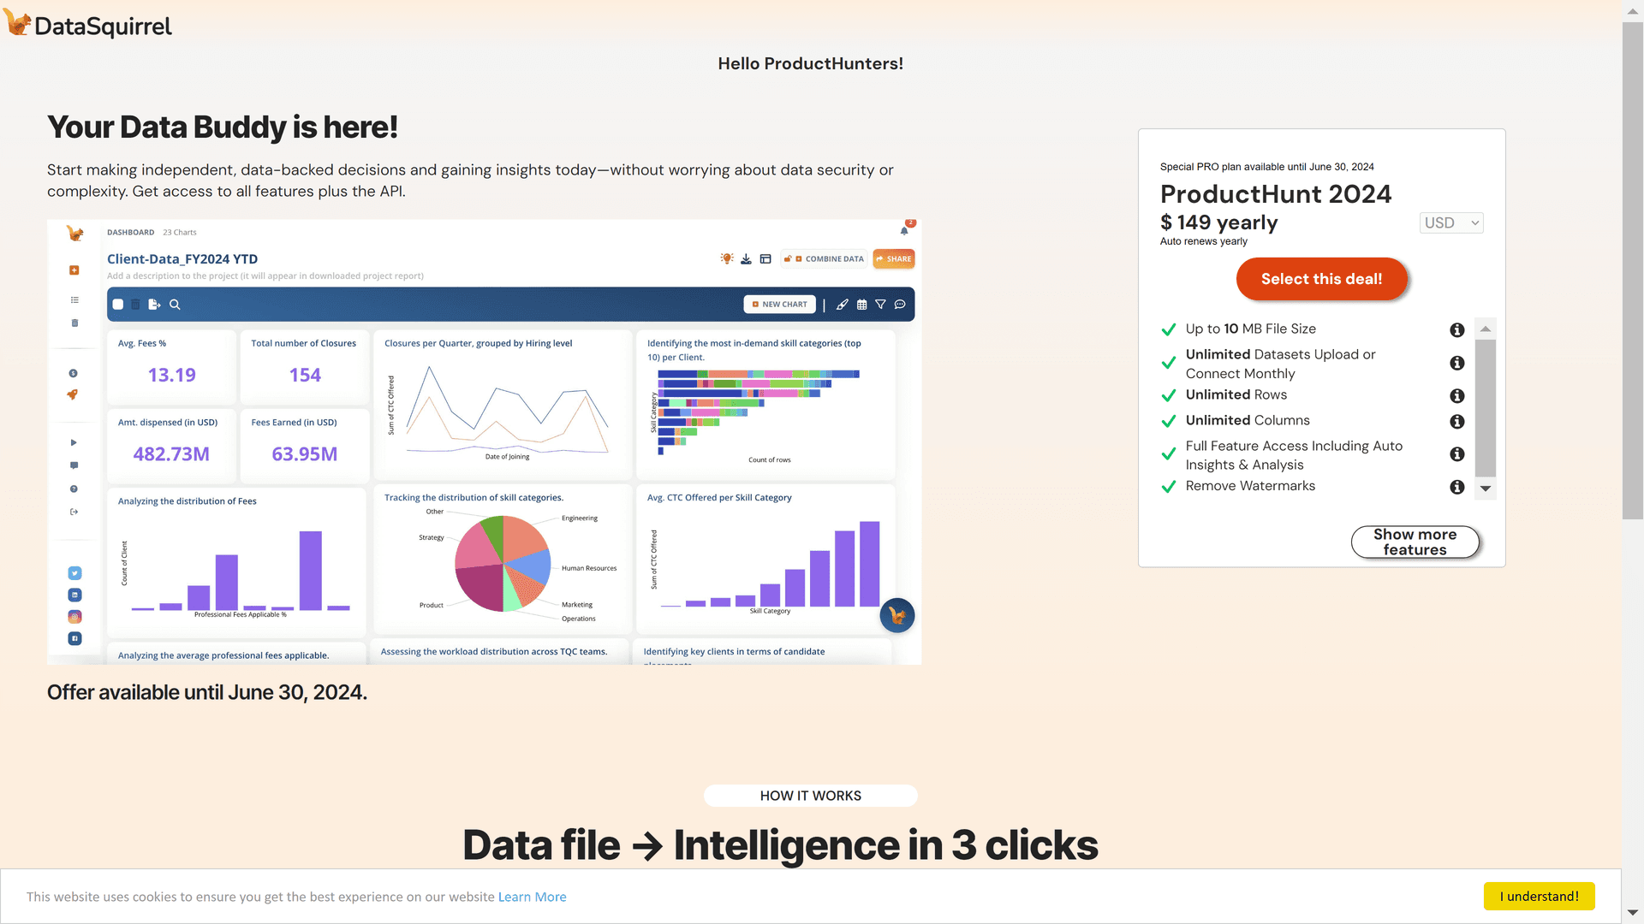Click the dashboard preview image
1644x924 pixels.
[x=484, y=441]
